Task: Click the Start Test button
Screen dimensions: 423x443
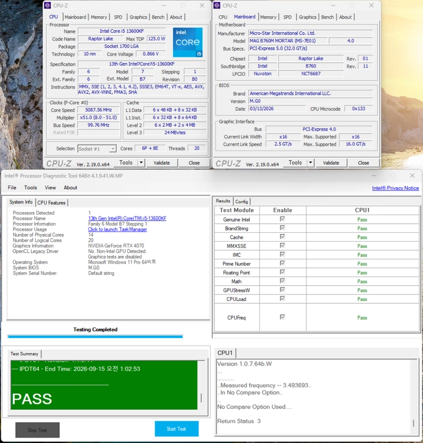Action: coord(177,429)
